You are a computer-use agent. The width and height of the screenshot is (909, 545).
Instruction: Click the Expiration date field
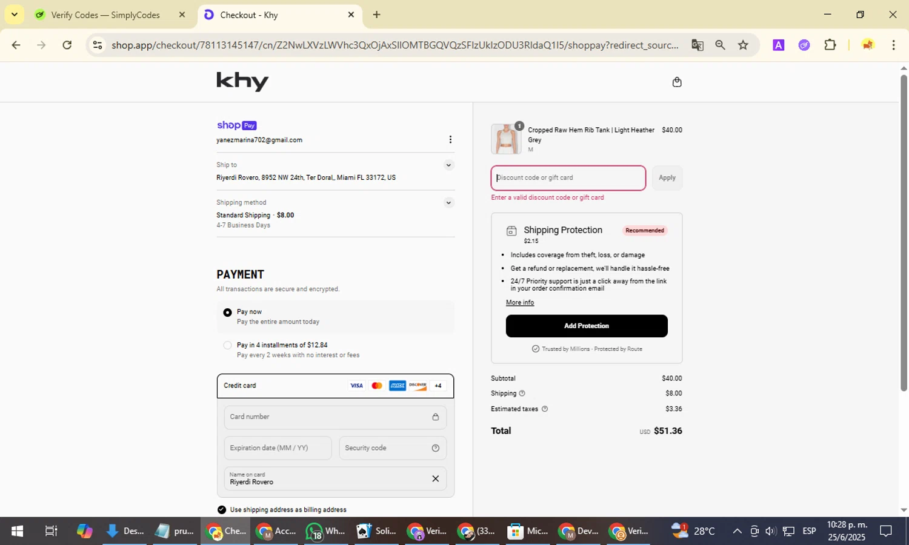(x=278, y=448)
